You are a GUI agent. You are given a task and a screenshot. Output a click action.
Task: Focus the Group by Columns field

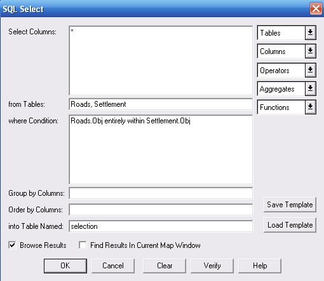point(161,193)
